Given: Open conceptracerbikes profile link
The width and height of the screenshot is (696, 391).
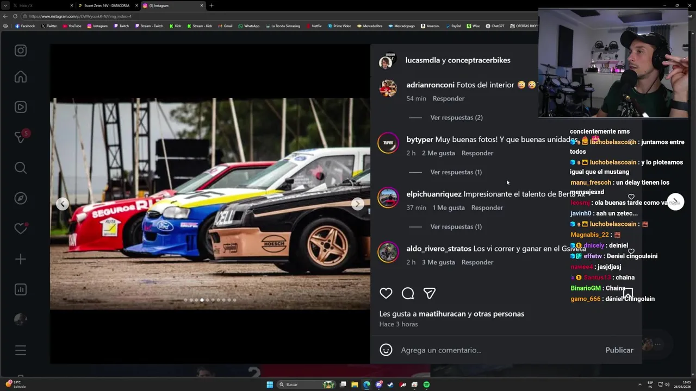Looking at the screenshot, I should [x=479, y=60].
